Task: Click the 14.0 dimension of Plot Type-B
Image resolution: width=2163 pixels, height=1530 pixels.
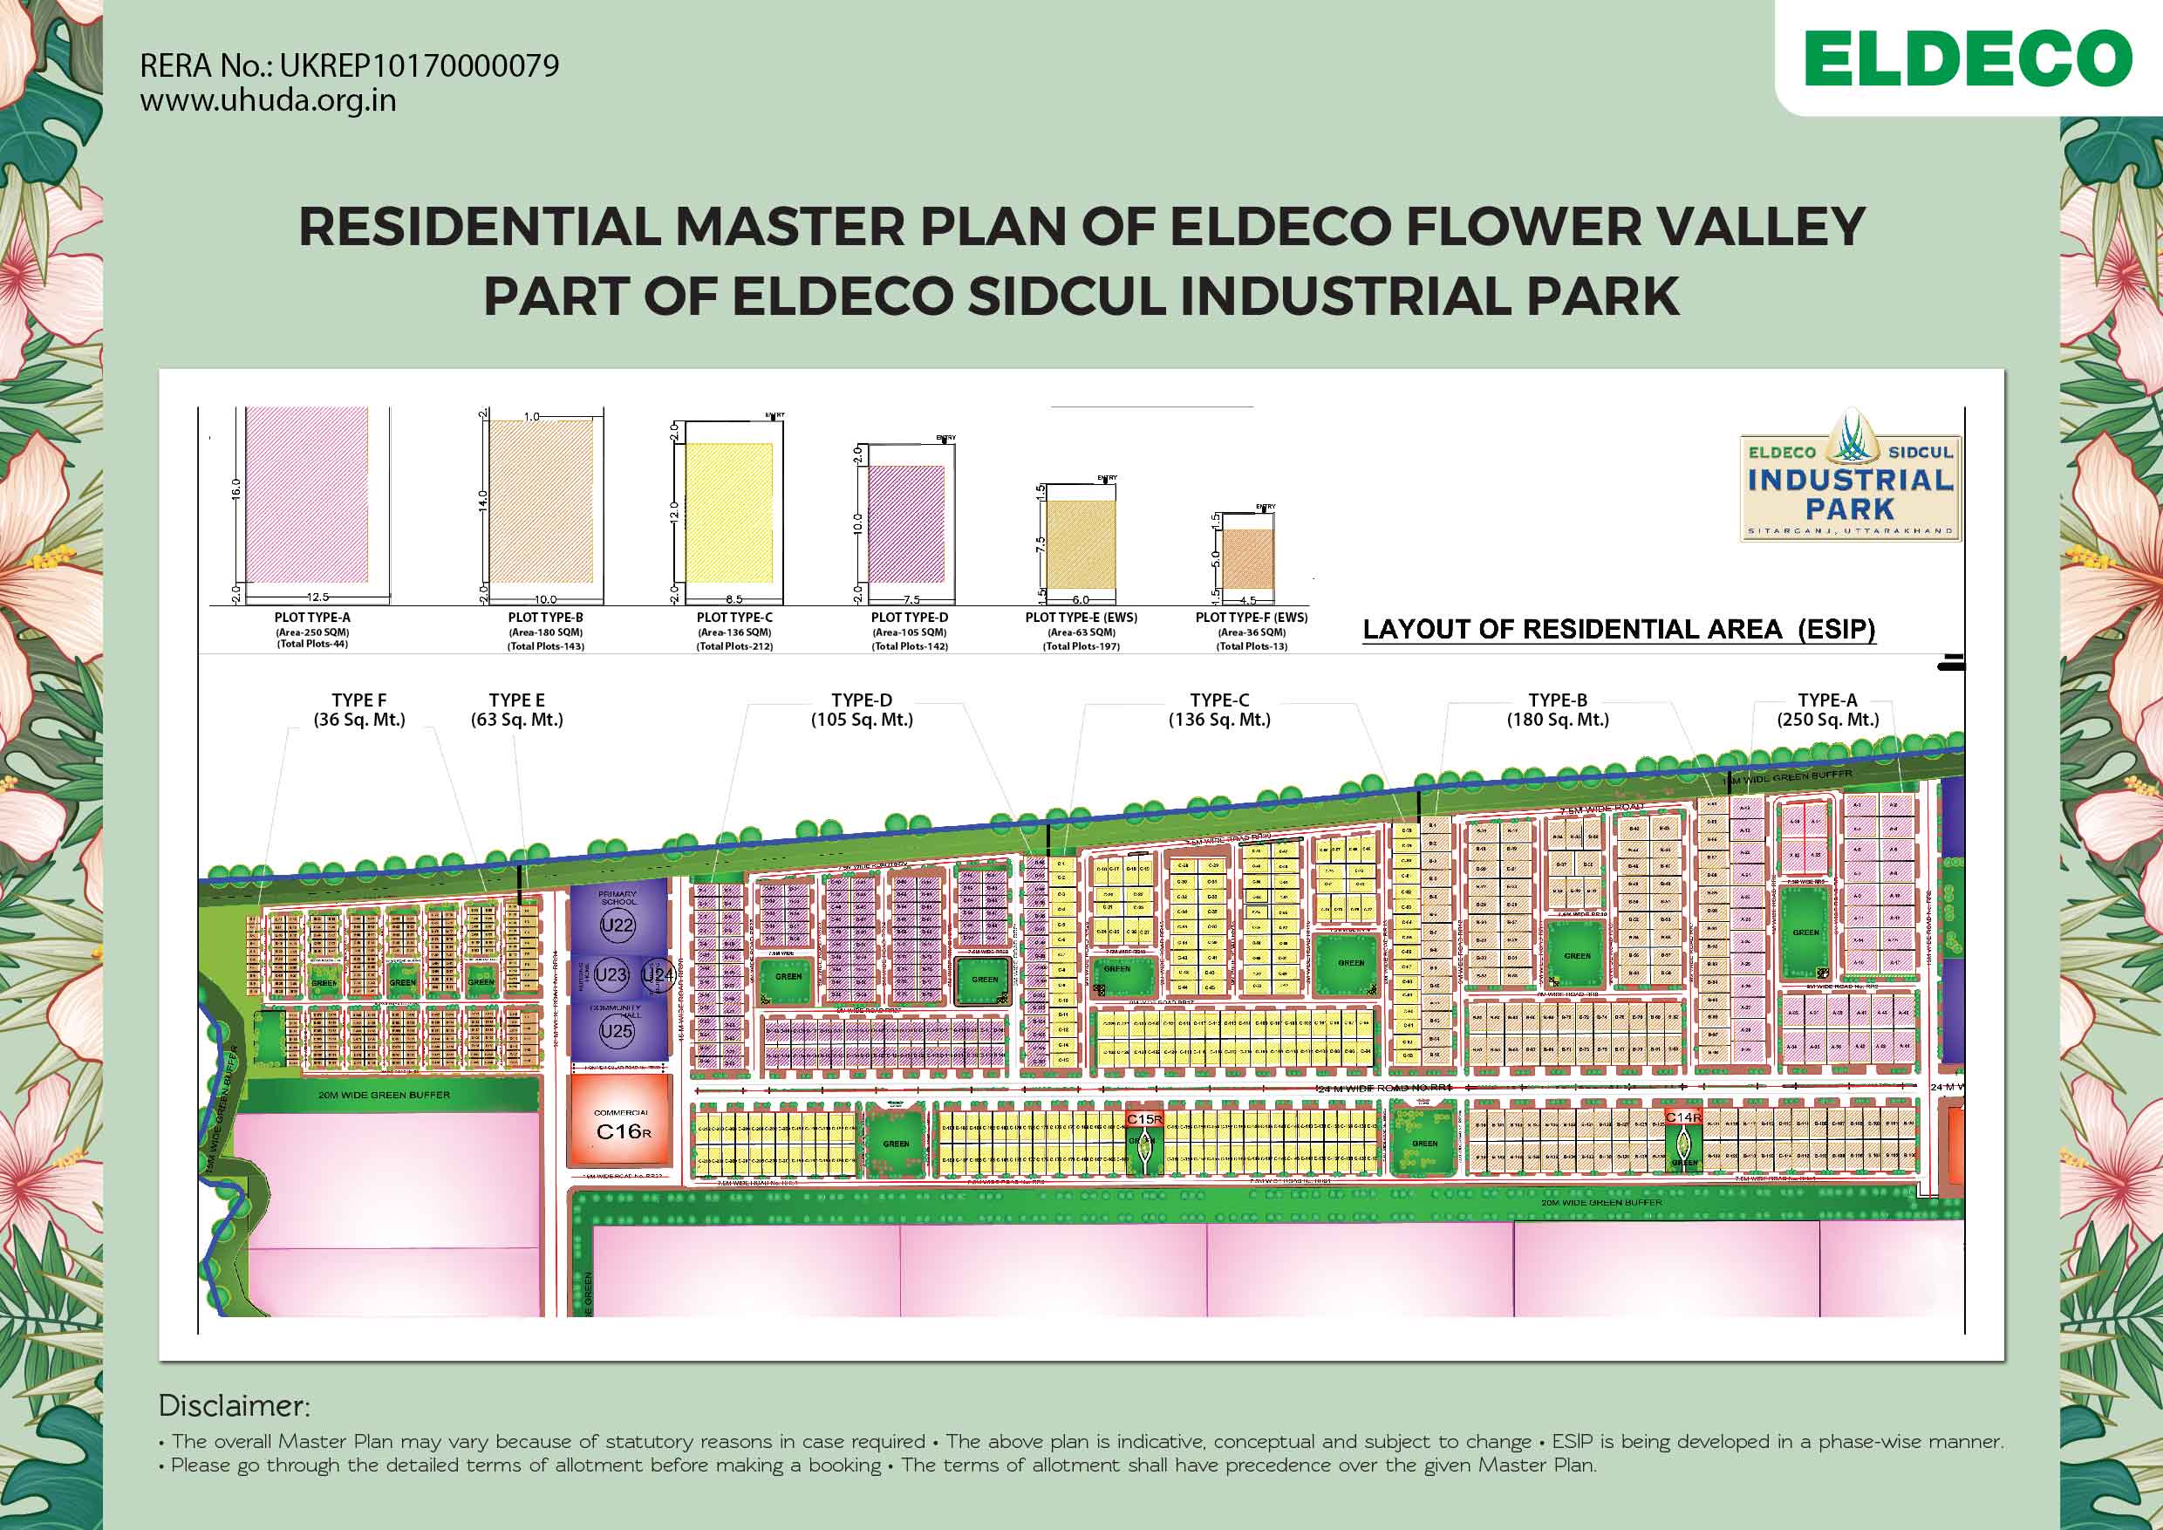Action: (482, 502)
